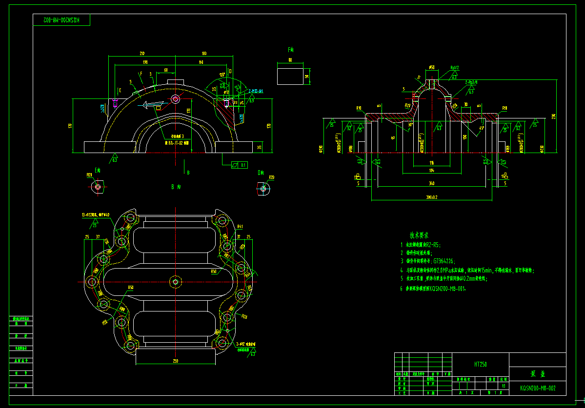585x408 pixels.
Task: Click the 340 dimension in section view
Action: pyautogui.click(x=432, y=183)
